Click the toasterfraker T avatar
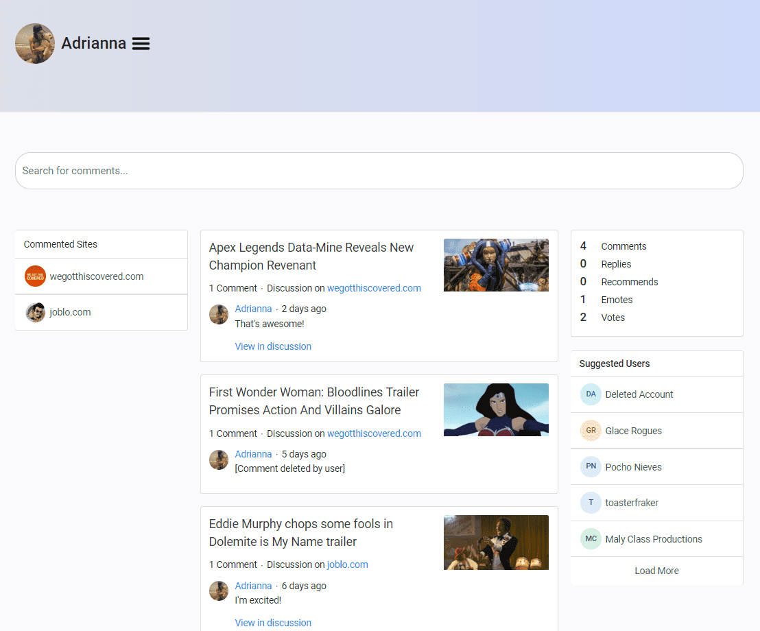760x631 pixels. tap(591, 503)
